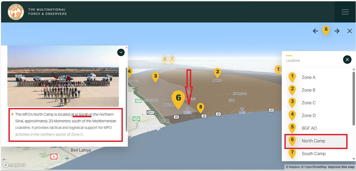Screen dimensions: 356x171
Task: Click the Gaza Strip map label
Action: point(149,128)
